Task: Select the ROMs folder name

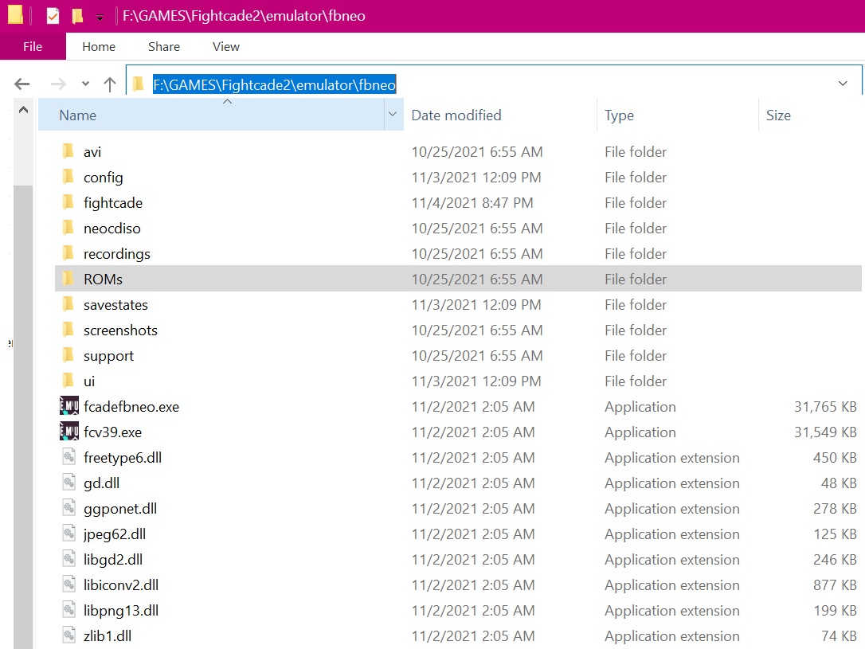Action: 104,279
